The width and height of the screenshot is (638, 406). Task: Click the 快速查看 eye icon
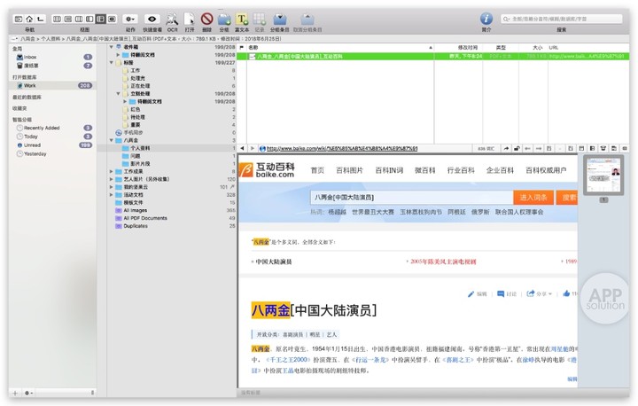152,19
